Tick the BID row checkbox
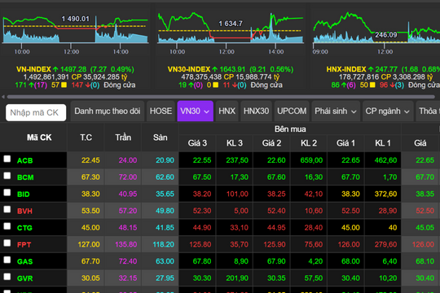Viewport: 440px width, 293px height. coord(7,193)
